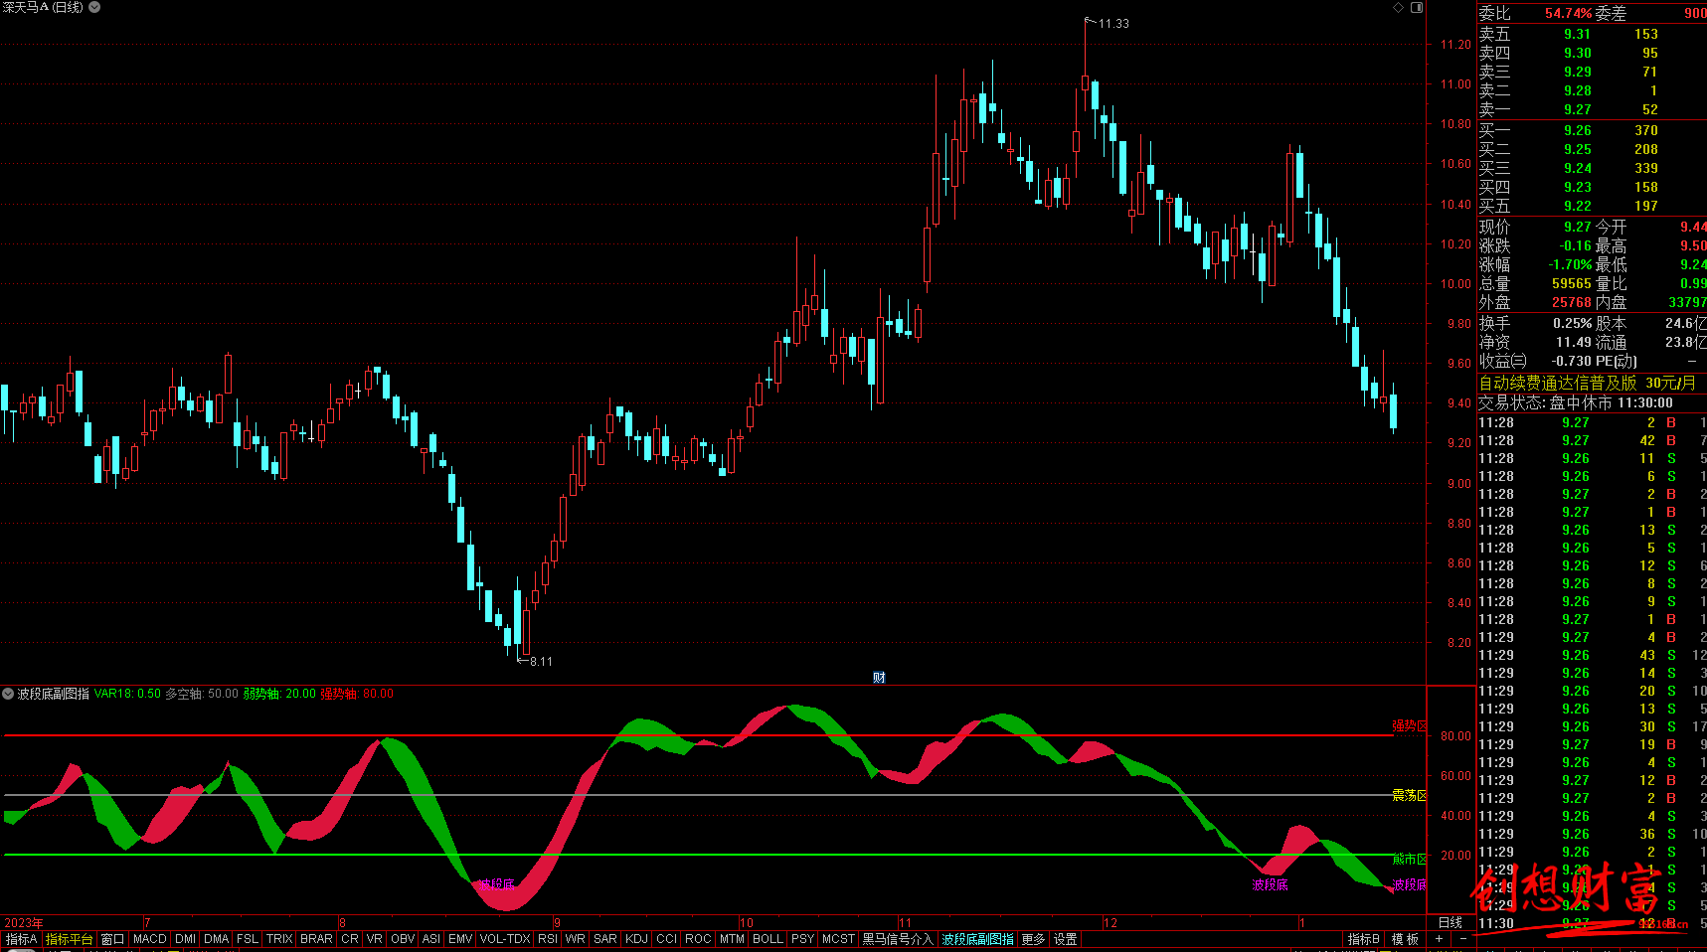The width and height of the screenshot is (1707, 952).
Task: Switch to the CR indicator
Action: click(x=350, y=939)
